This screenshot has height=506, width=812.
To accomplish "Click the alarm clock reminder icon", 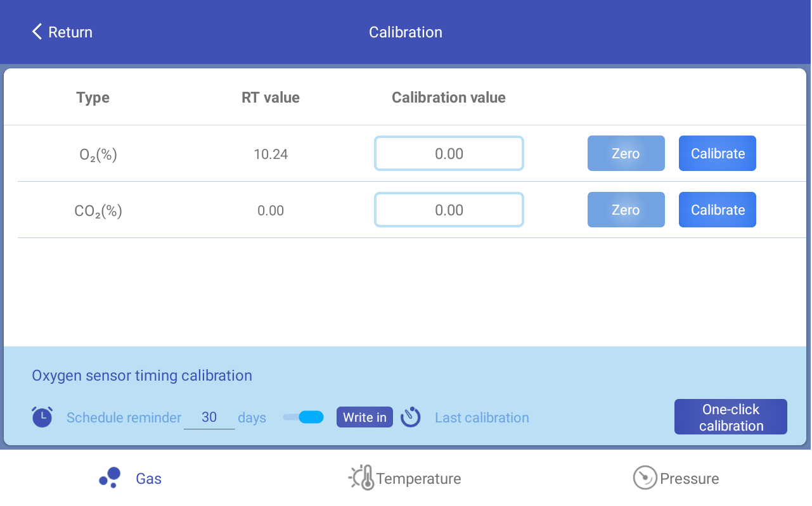I will (42, 417).
